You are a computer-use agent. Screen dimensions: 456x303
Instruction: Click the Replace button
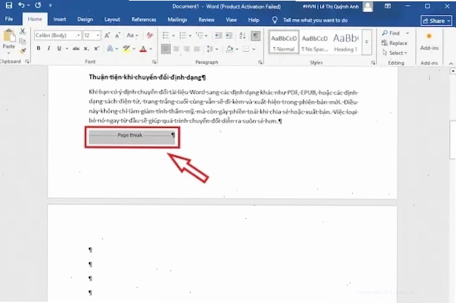[x=395, y=43]
